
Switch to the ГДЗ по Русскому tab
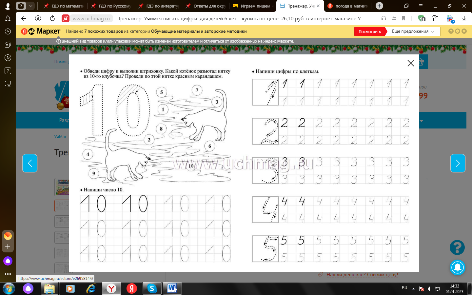111,6
